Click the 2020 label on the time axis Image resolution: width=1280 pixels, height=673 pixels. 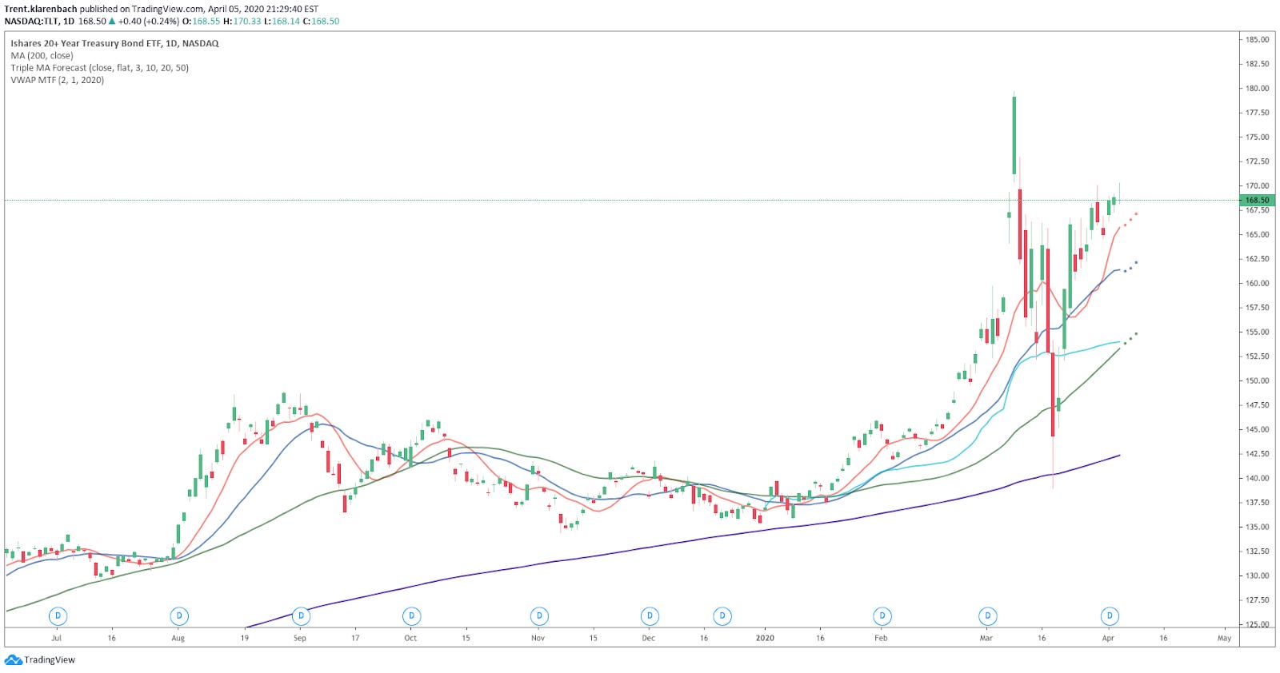766,639
